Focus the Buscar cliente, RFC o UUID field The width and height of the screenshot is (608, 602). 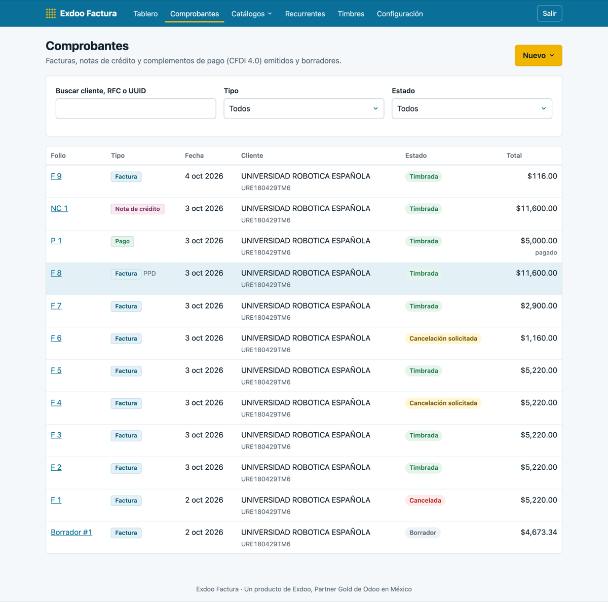136,108
